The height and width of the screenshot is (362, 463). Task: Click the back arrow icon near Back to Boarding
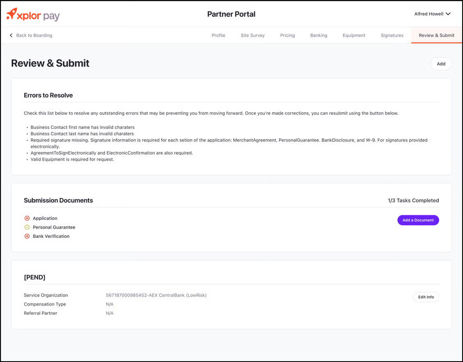(x=11, y=35)
